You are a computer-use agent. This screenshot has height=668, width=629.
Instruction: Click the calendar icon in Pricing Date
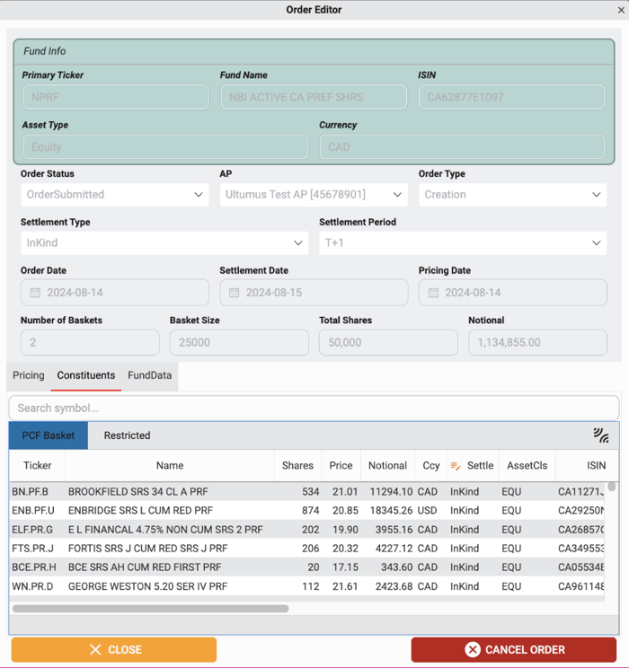click(433, 293)
